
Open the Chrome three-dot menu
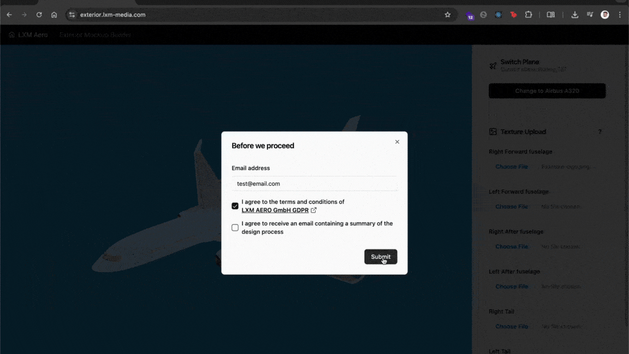tap(620, 15)
